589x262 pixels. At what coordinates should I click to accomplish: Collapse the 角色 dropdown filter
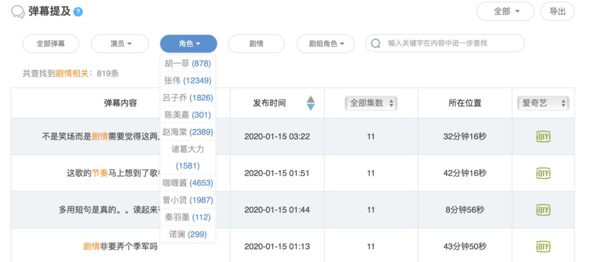(189, 44)
